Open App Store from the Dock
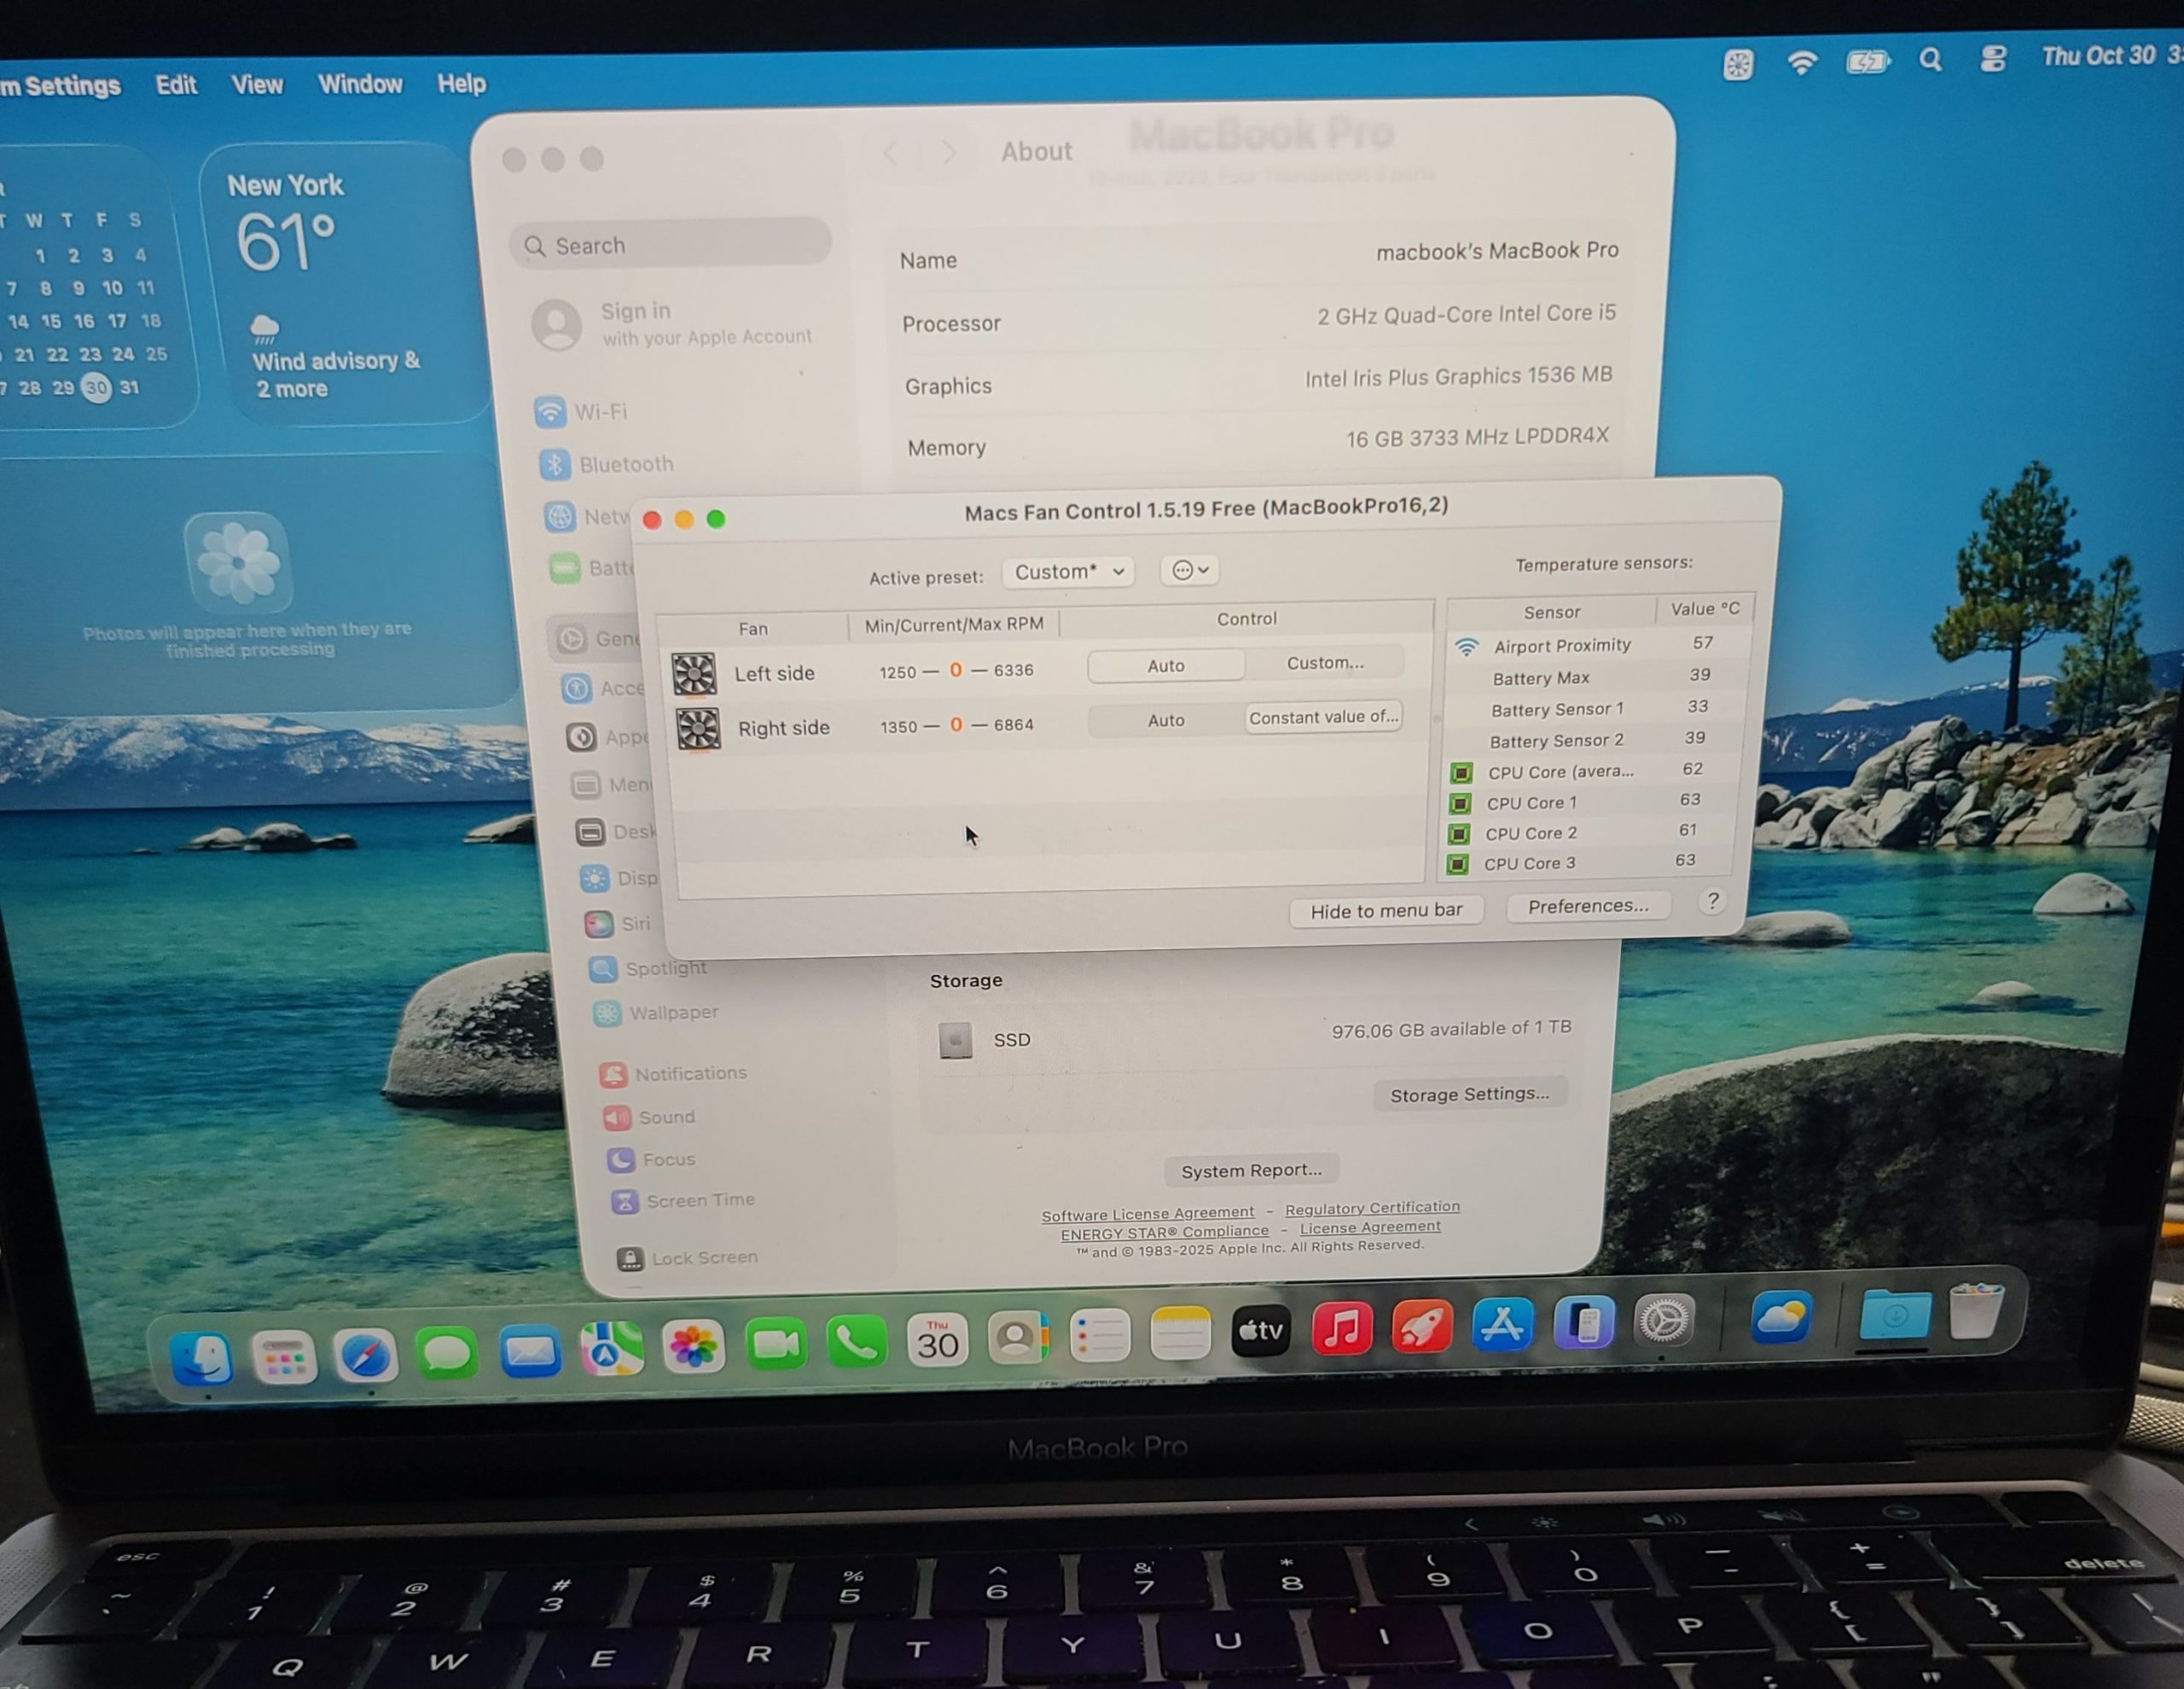This screenshot has height=1689, width=2184. click(x=1502, y=1324)
